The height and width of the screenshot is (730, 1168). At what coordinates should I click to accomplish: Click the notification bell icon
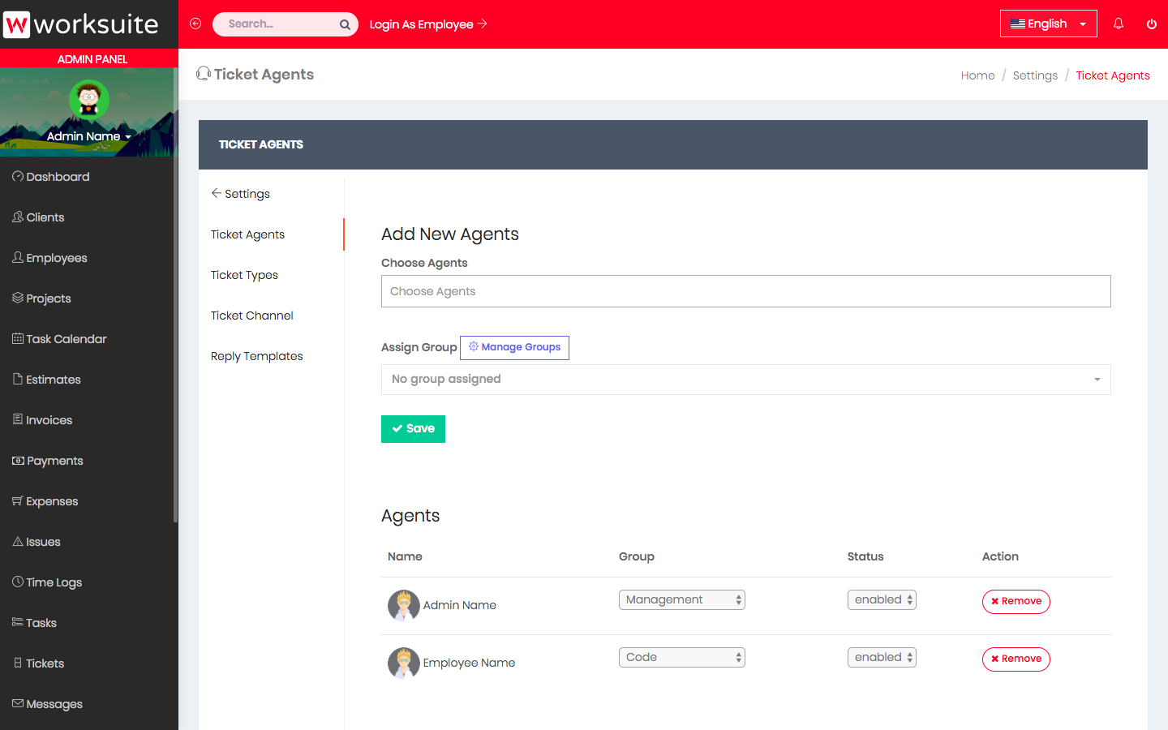tap(1119, 24)
